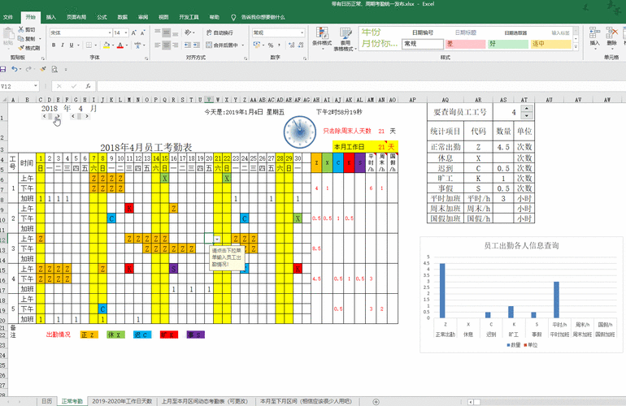Click the 自动换行 wrap text button

(220, 32)
